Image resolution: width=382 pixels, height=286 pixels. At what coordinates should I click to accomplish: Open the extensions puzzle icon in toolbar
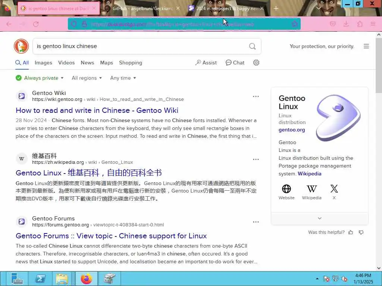tap(360, 24)
